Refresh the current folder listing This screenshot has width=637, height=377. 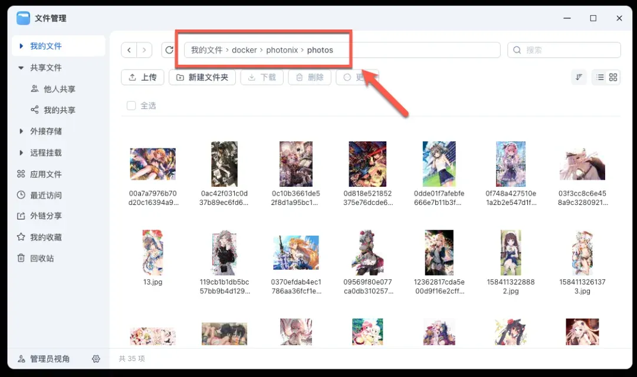[x=169, y=50]
